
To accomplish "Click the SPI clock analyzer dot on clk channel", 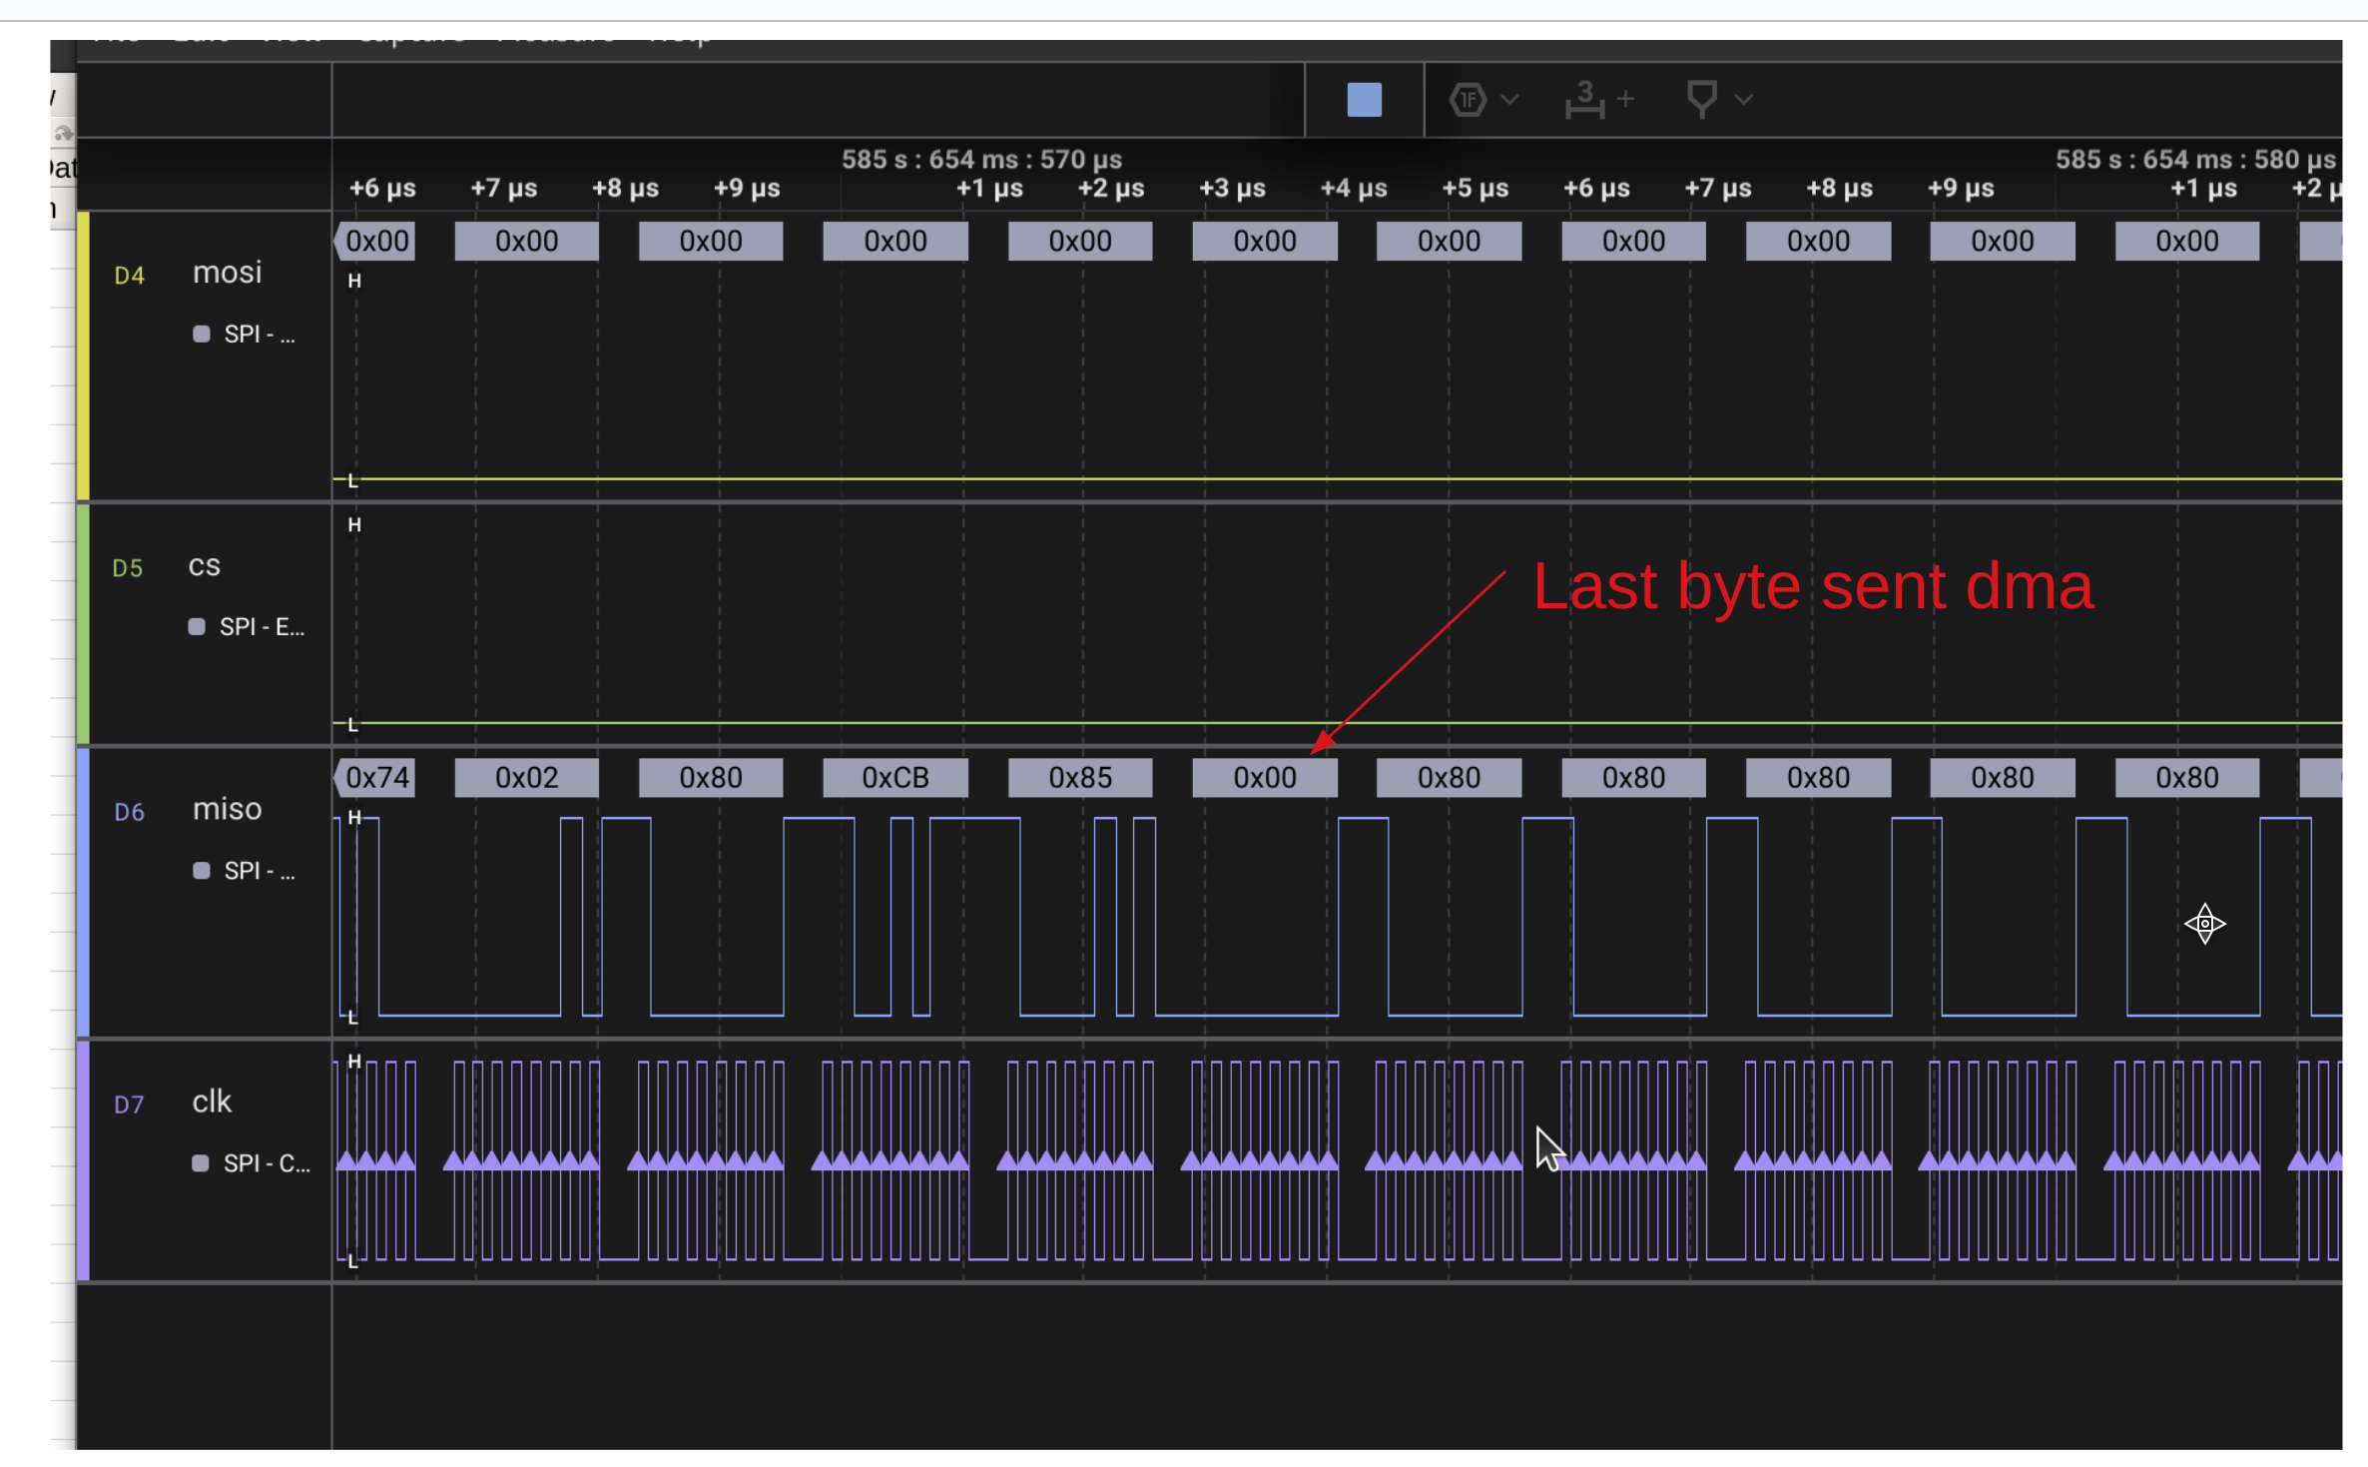I will pos(198,1163).
